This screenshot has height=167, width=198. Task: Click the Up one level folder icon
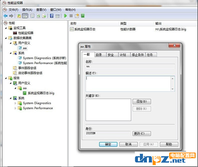coord(19,16)
